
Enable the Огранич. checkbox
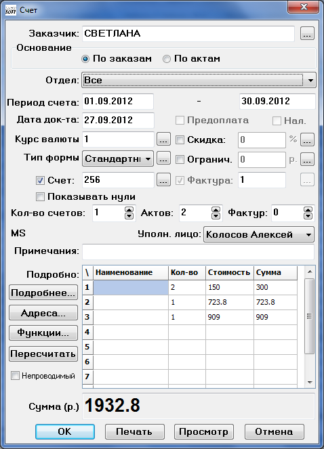pos(180,159)
